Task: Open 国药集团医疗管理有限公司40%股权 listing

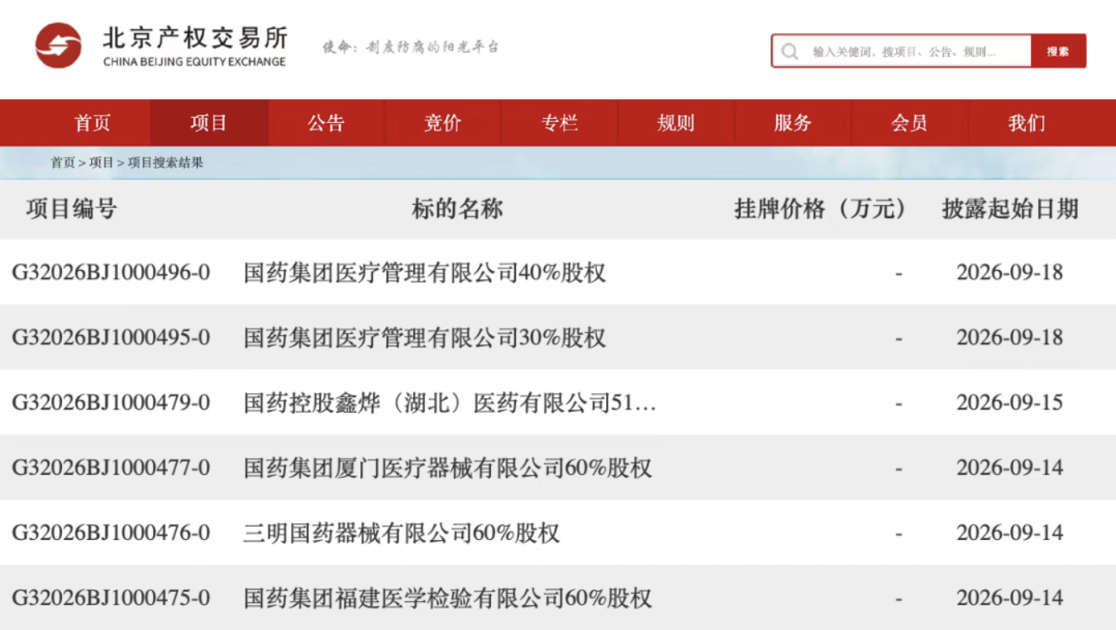Action: coord(425,272)
